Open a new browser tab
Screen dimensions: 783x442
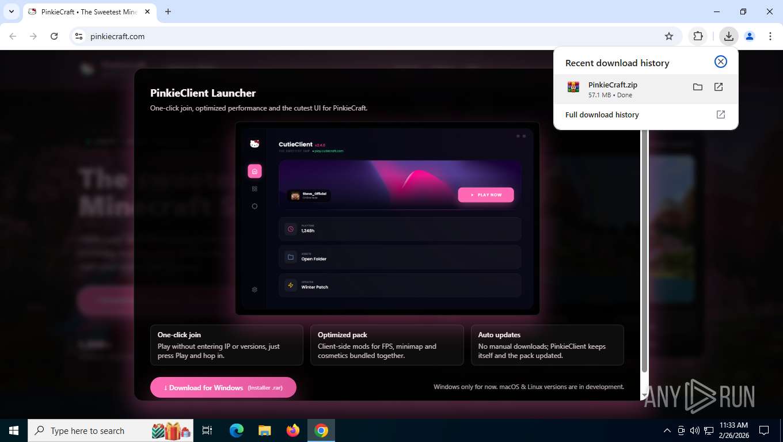coord(168,12)
